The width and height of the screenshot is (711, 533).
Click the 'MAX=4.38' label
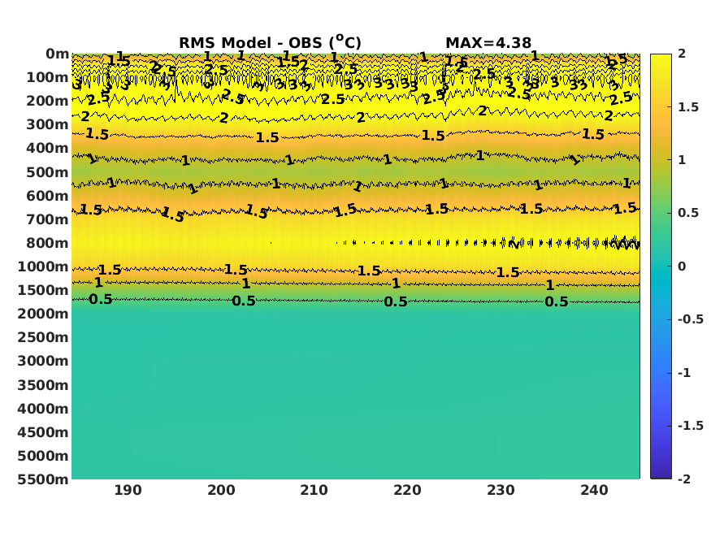pyautogui.click(x=488, y=43)
